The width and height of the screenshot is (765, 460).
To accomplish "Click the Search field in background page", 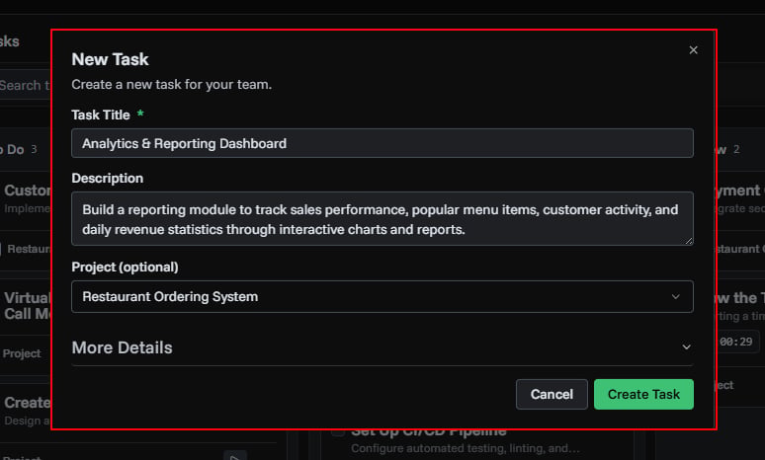I will [x=26, y=85].
